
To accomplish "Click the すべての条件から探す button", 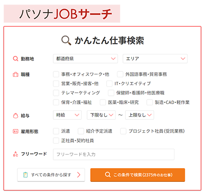I will click(51, 175).
